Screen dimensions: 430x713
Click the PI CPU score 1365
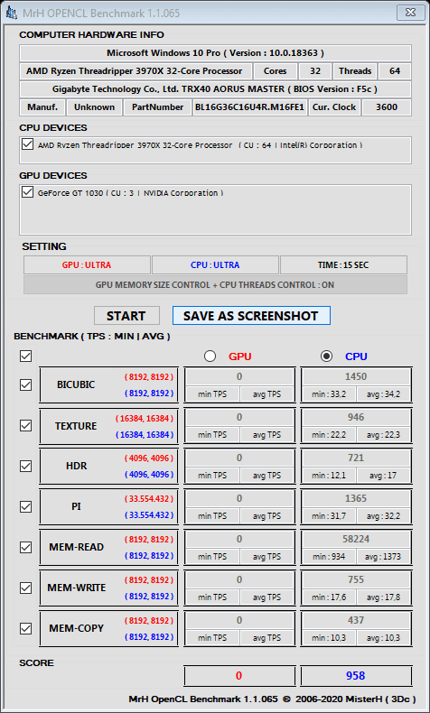point(356,498)
